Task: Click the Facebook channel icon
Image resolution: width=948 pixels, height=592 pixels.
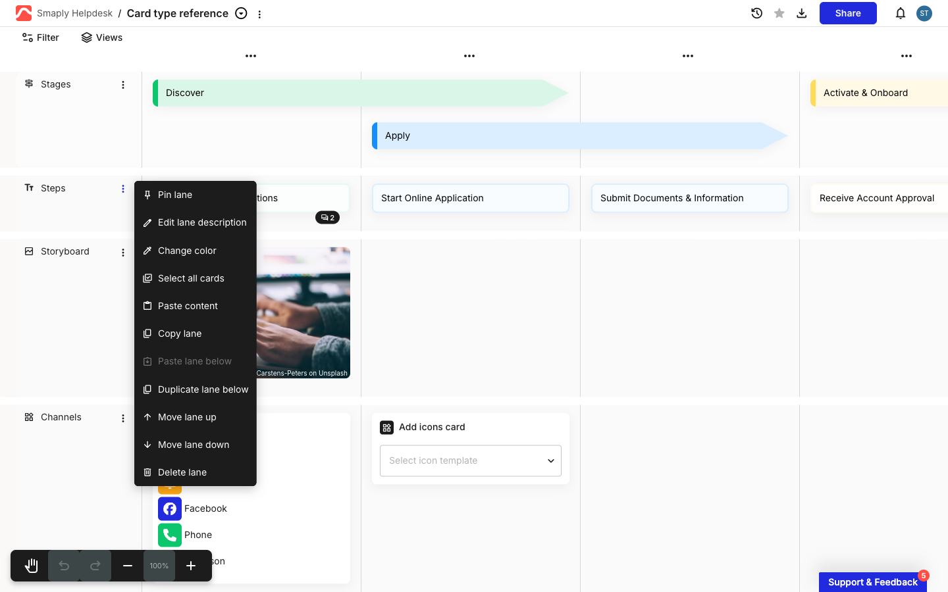Action: [x=170, y=508]
